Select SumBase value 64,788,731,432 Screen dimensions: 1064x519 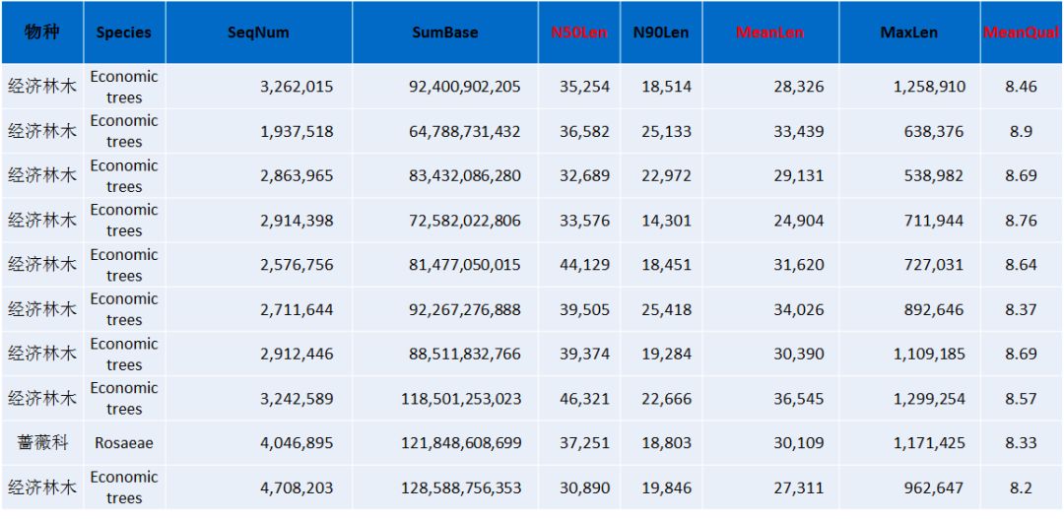point(464,131)
